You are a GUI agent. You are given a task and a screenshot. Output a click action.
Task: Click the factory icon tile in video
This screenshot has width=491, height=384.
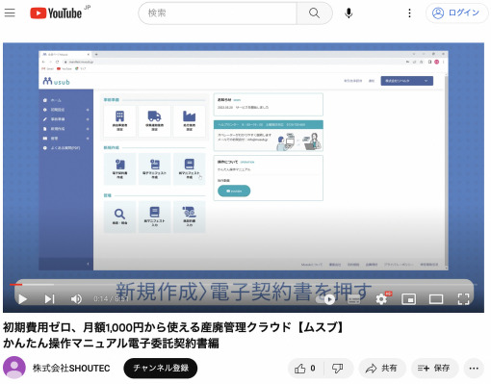pos(189,121)
